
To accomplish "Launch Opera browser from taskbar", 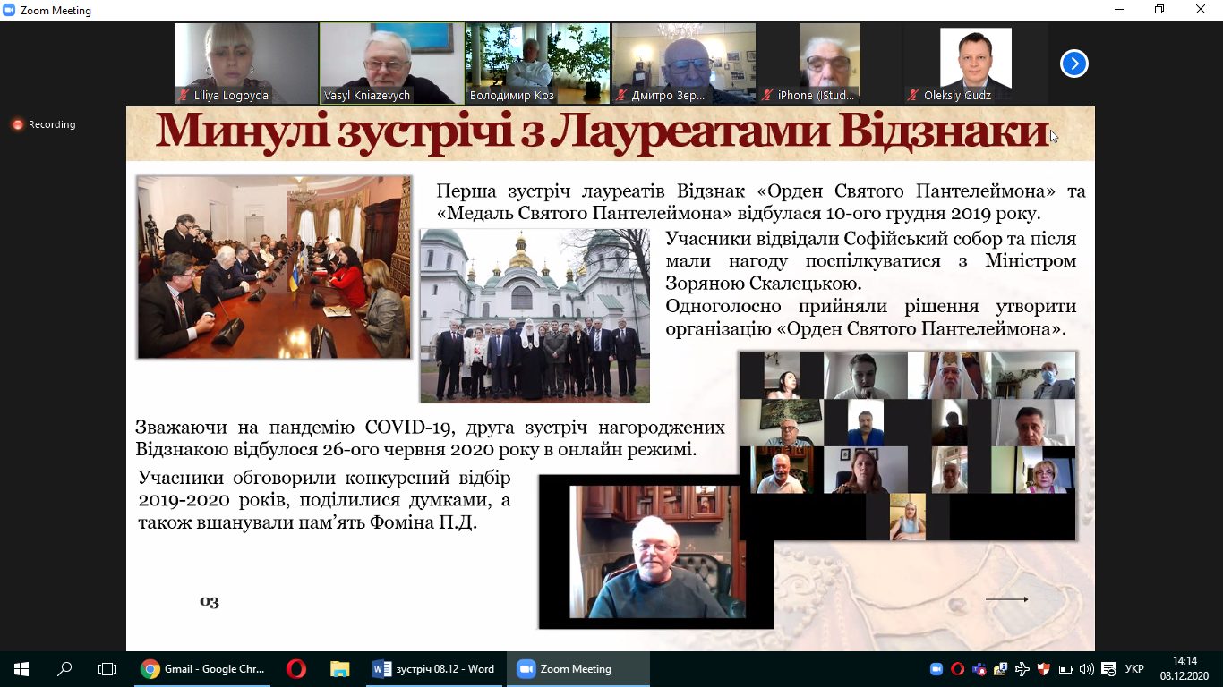I will 296,669.
